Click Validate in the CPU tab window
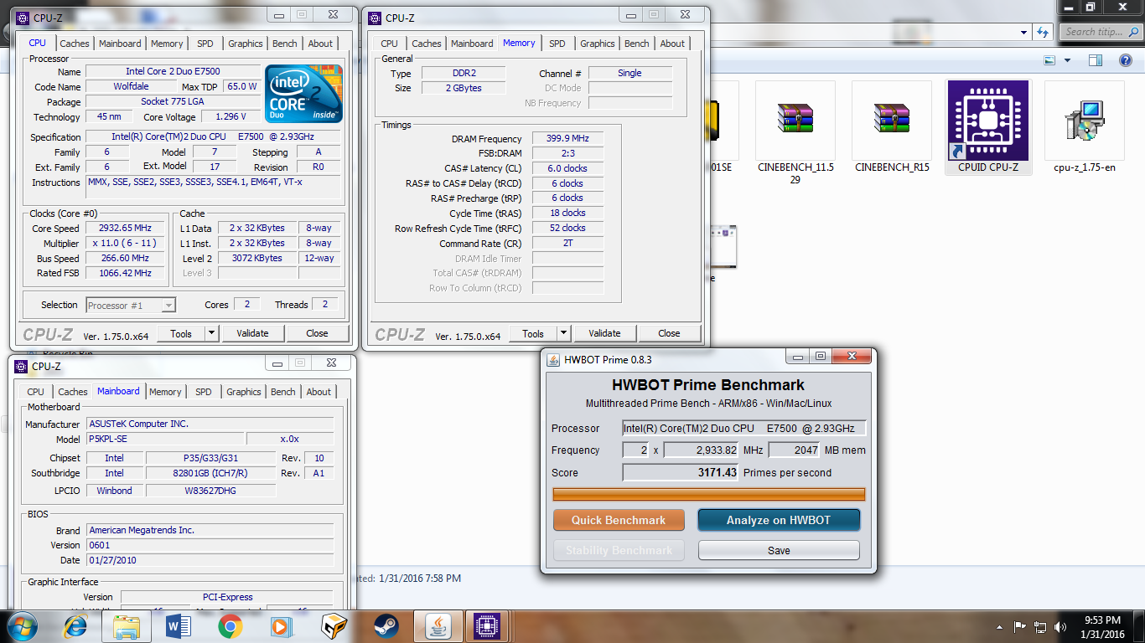This screenshot has height=643, width=1145. tap(252, 333)
